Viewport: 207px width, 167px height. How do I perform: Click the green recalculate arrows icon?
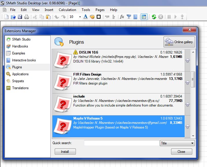[154, 17]
